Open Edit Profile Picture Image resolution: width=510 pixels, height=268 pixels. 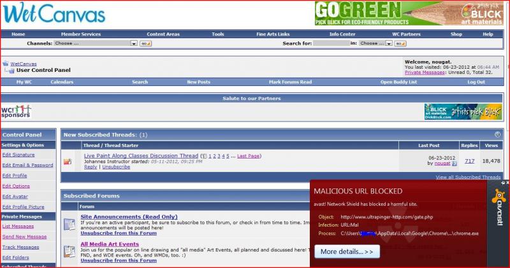(x=23, y=207)
